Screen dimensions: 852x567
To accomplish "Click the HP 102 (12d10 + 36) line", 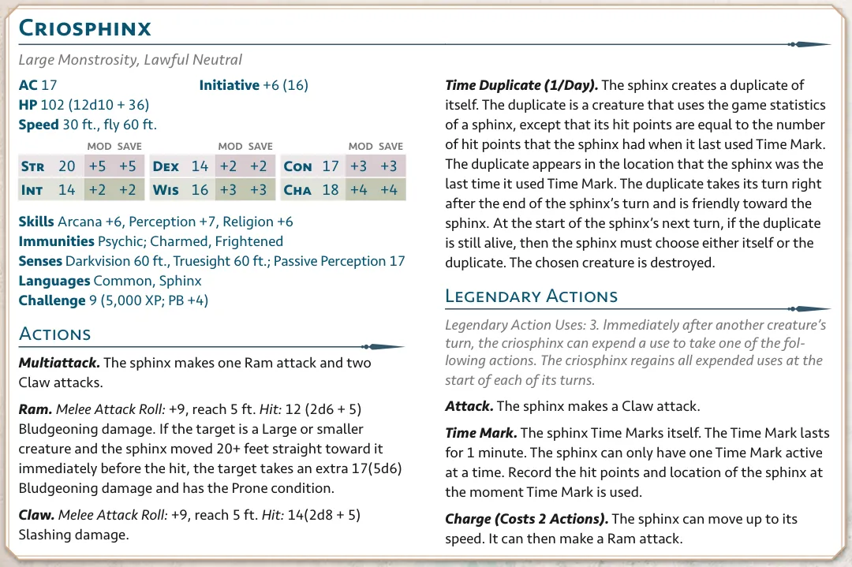I will (84, 105).
